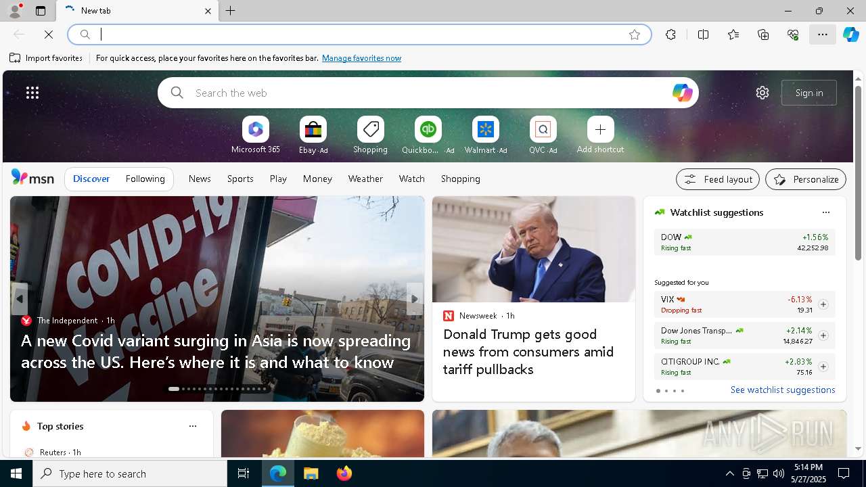Open the DOW stock row
Viewport: 866px width, 487px height.
click(x=744, y=242)
